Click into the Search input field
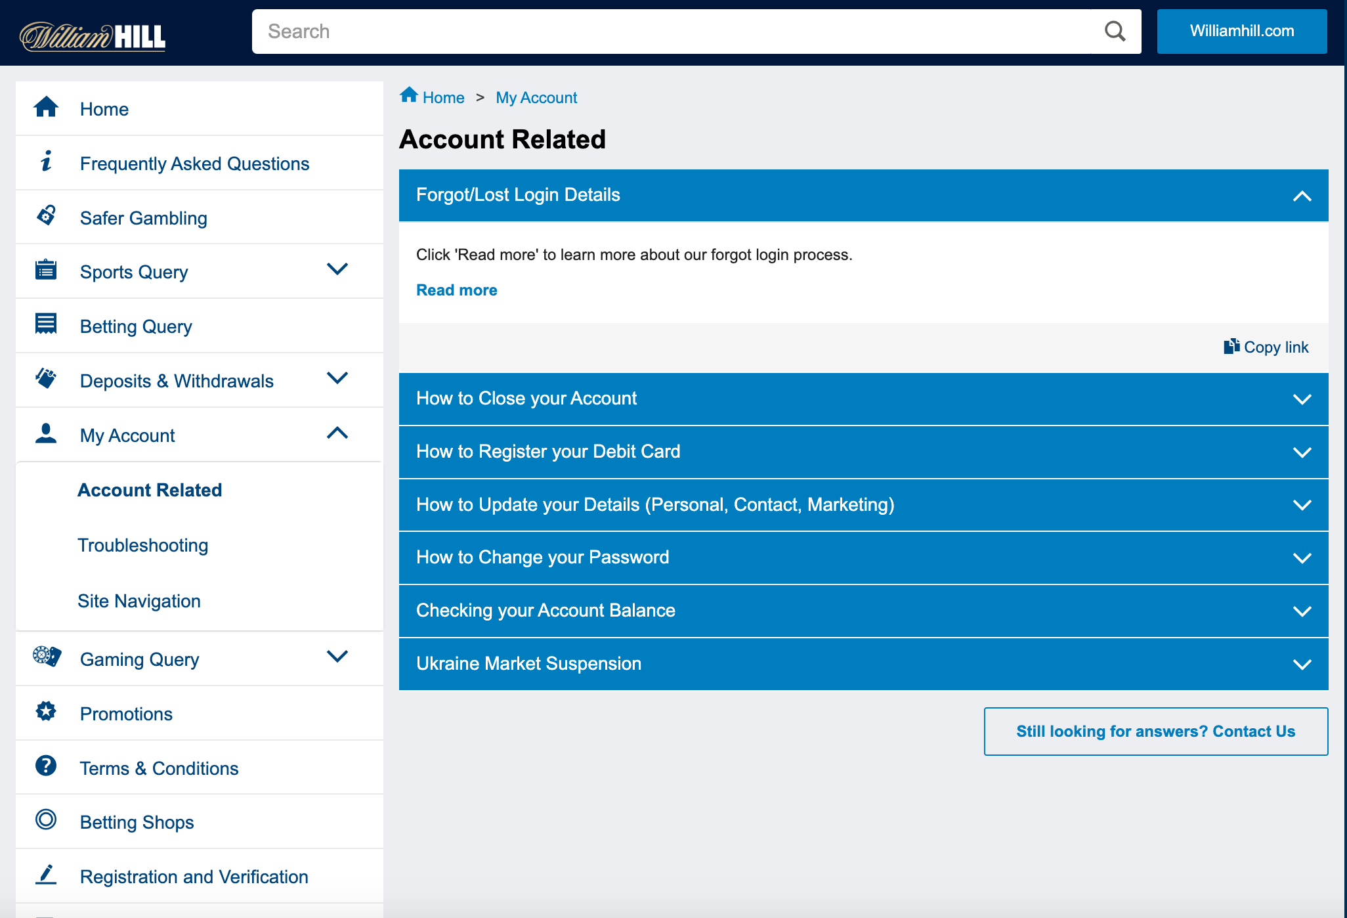 [x=670, y=32]
